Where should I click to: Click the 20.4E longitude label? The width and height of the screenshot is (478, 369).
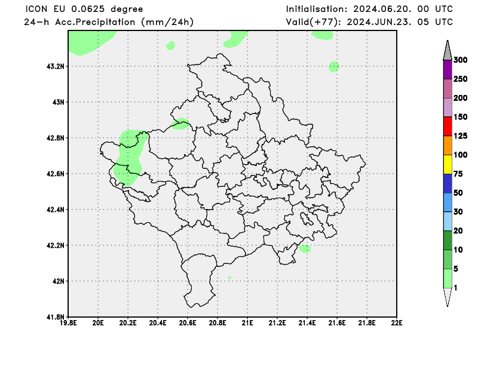pyautogui.click(x=158, y=322)
